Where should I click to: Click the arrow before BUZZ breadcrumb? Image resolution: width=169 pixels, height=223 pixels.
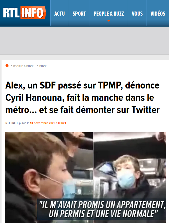click(37, 66)
